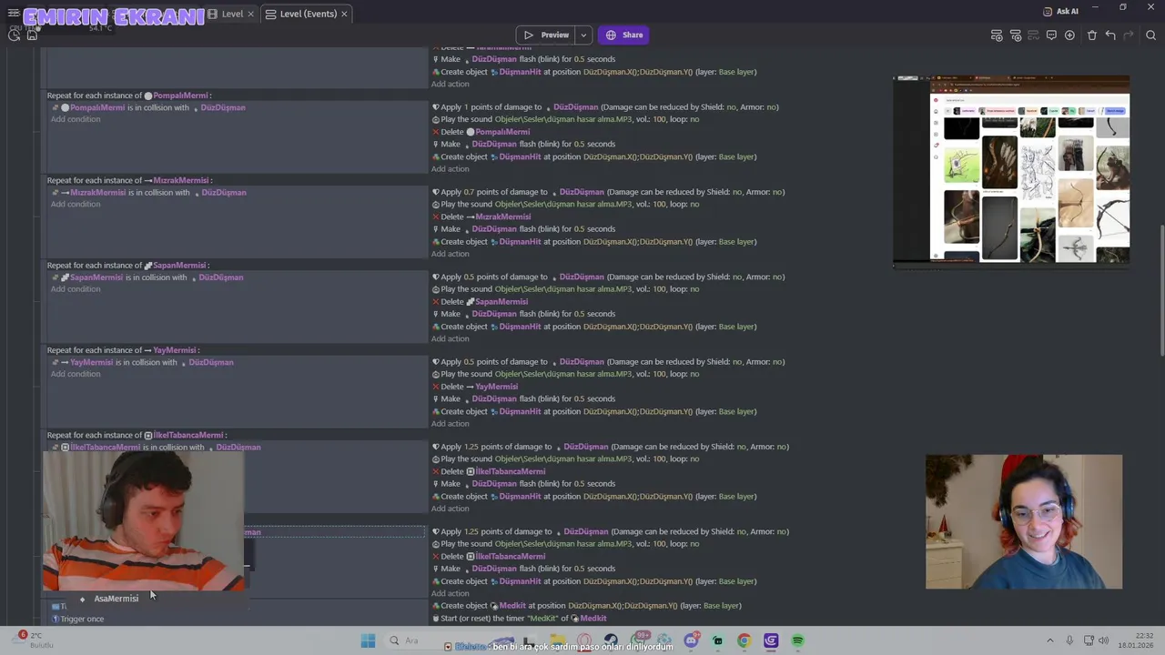1165x655 pixels.
Task: Select the YayMermisi collision with DüzDüşman condition
Action: [143, 362]
